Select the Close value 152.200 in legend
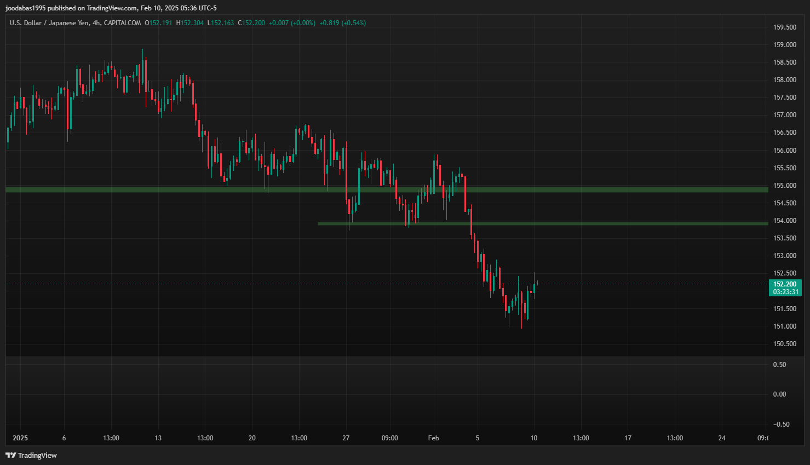Screen dimensions: 810x465 (x=253, y=23)
